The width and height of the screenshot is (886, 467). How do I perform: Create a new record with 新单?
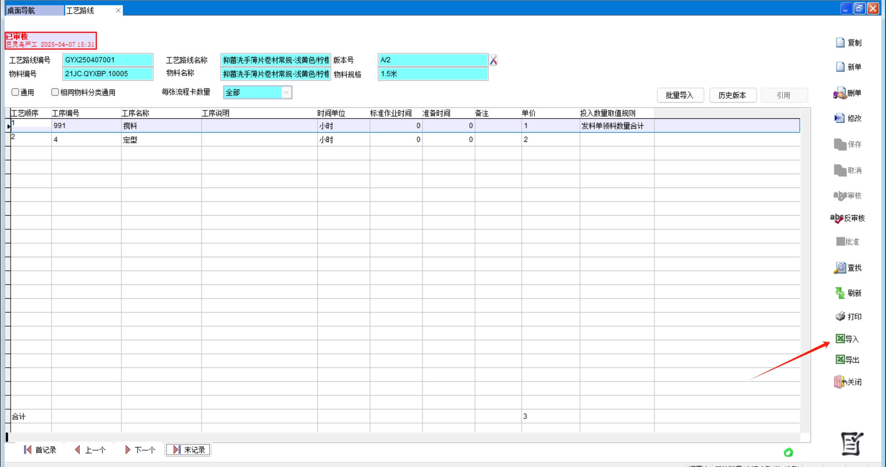coord(840,67)
